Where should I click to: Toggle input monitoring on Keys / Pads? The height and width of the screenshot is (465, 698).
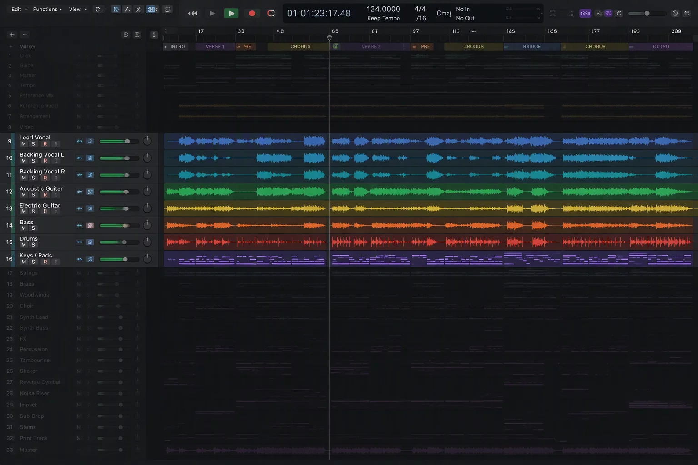click(56, 262)
